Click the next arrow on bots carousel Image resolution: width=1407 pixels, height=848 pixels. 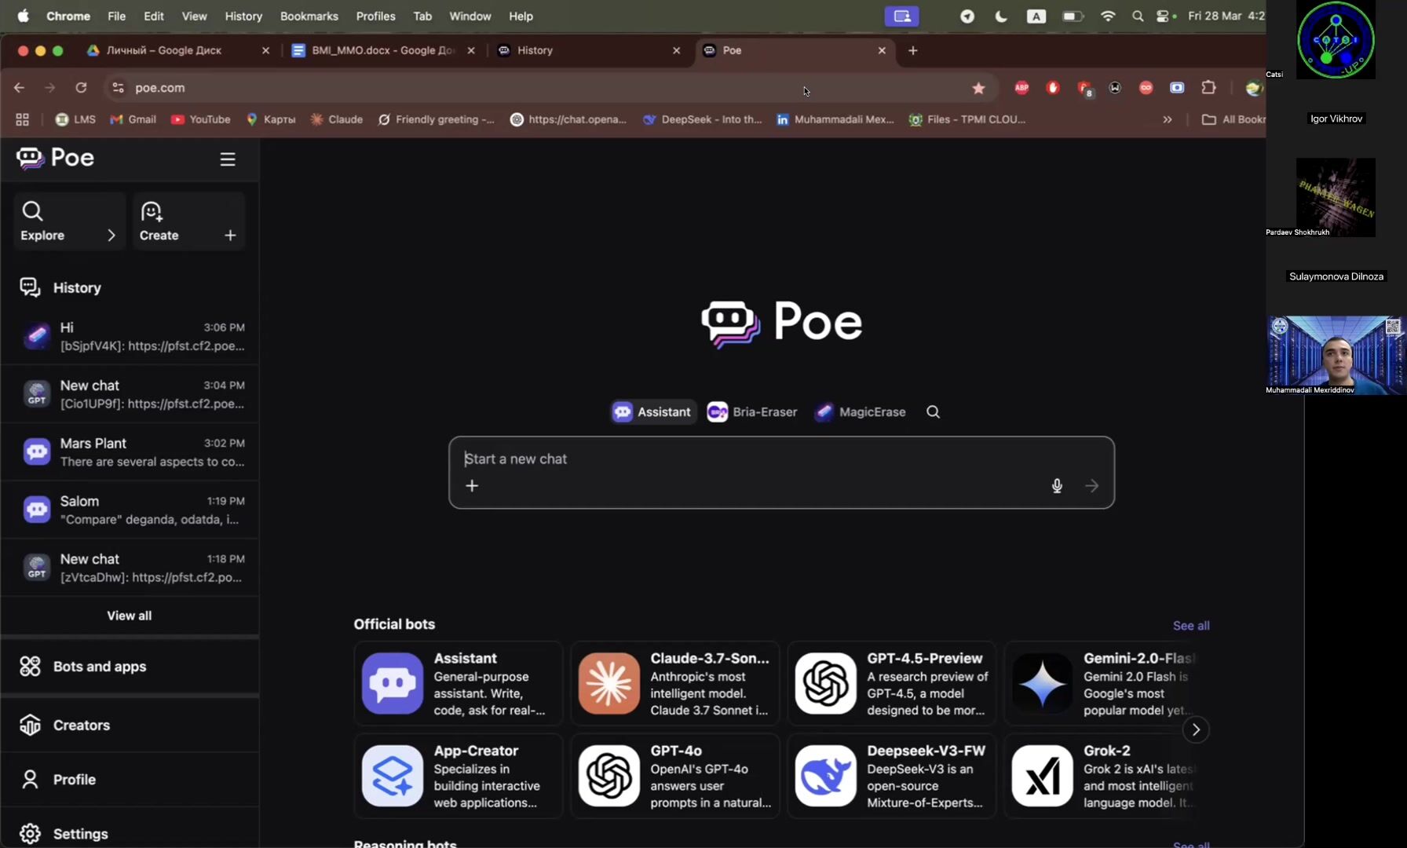(x=1196, y=729)
